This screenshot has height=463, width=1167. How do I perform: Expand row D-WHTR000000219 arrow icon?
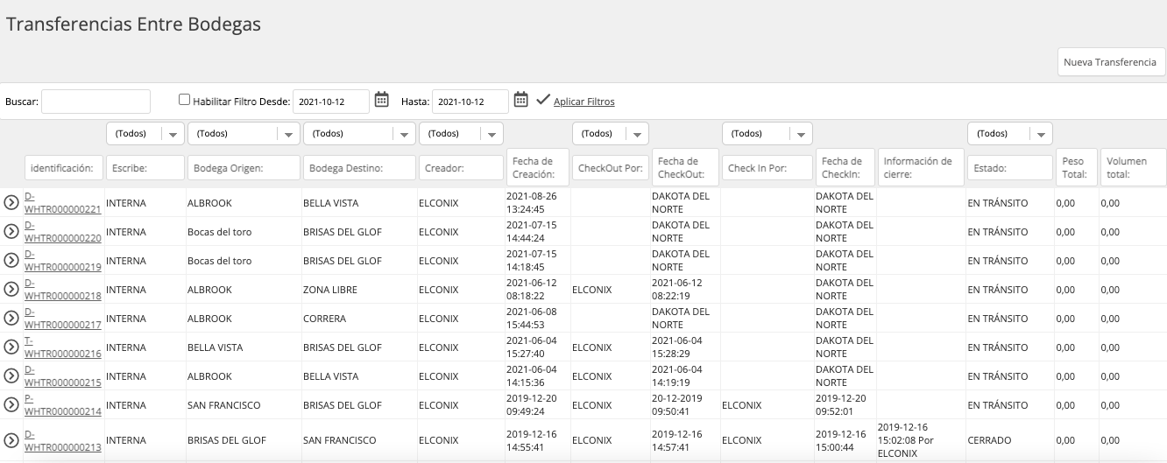[11, 261]
